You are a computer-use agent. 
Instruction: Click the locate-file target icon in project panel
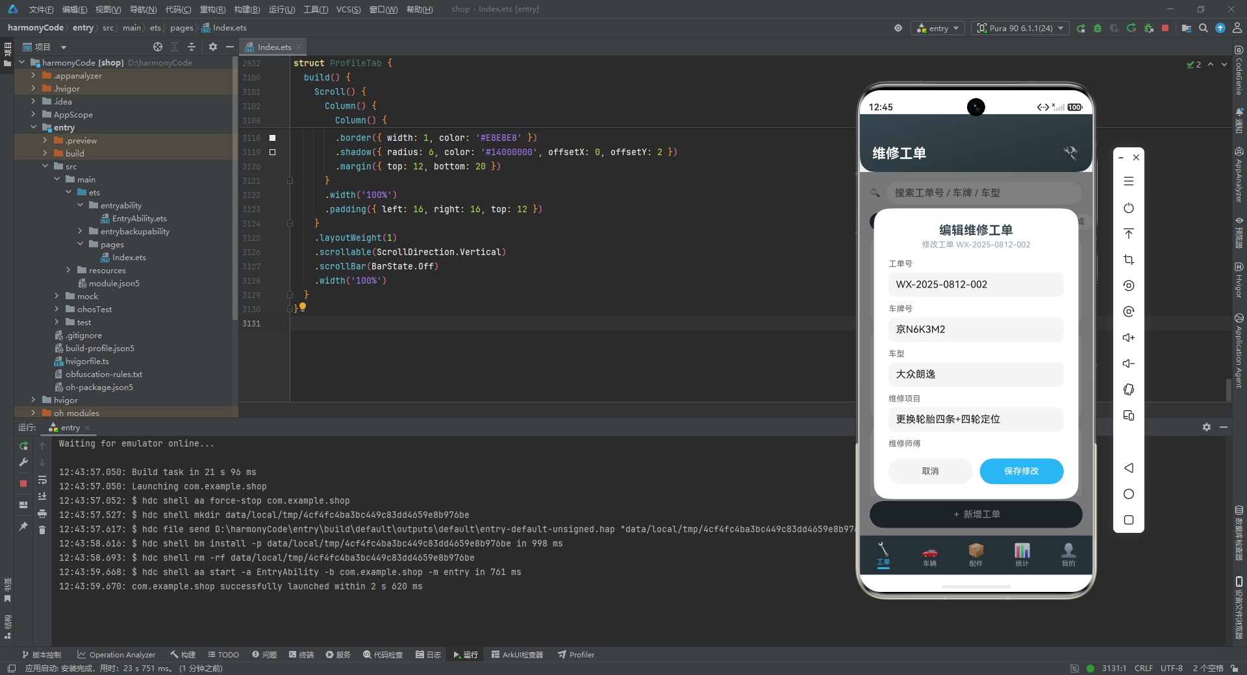coord(158,47)
